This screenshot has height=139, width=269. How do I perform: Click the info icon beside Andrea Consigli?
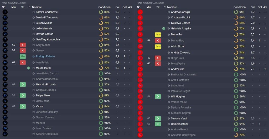pyautogui.click(x=169, y=12)
